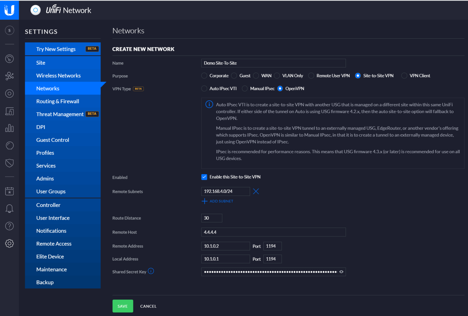Select the Corporate purpose radio button
Image resolution: width=468 pixels, height=316 pixels.
pos(204,76)
